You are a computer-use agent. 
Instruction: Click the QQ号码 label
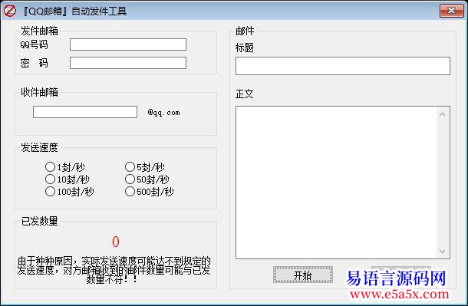click(34, 44)
